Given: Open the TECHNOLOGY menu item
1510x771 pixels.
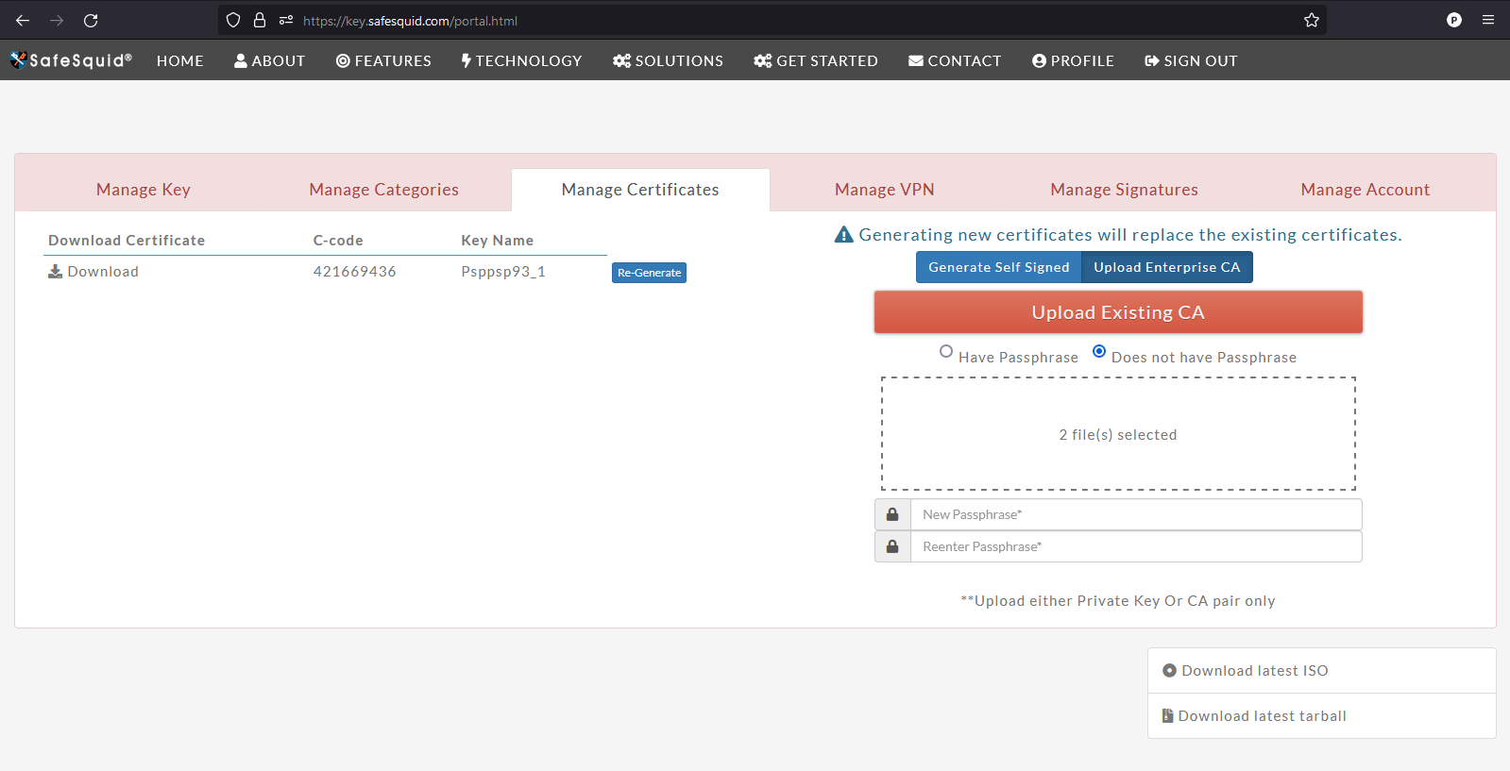Looking at the screenshot, I should pyautogui.click(x=521, y=60).
